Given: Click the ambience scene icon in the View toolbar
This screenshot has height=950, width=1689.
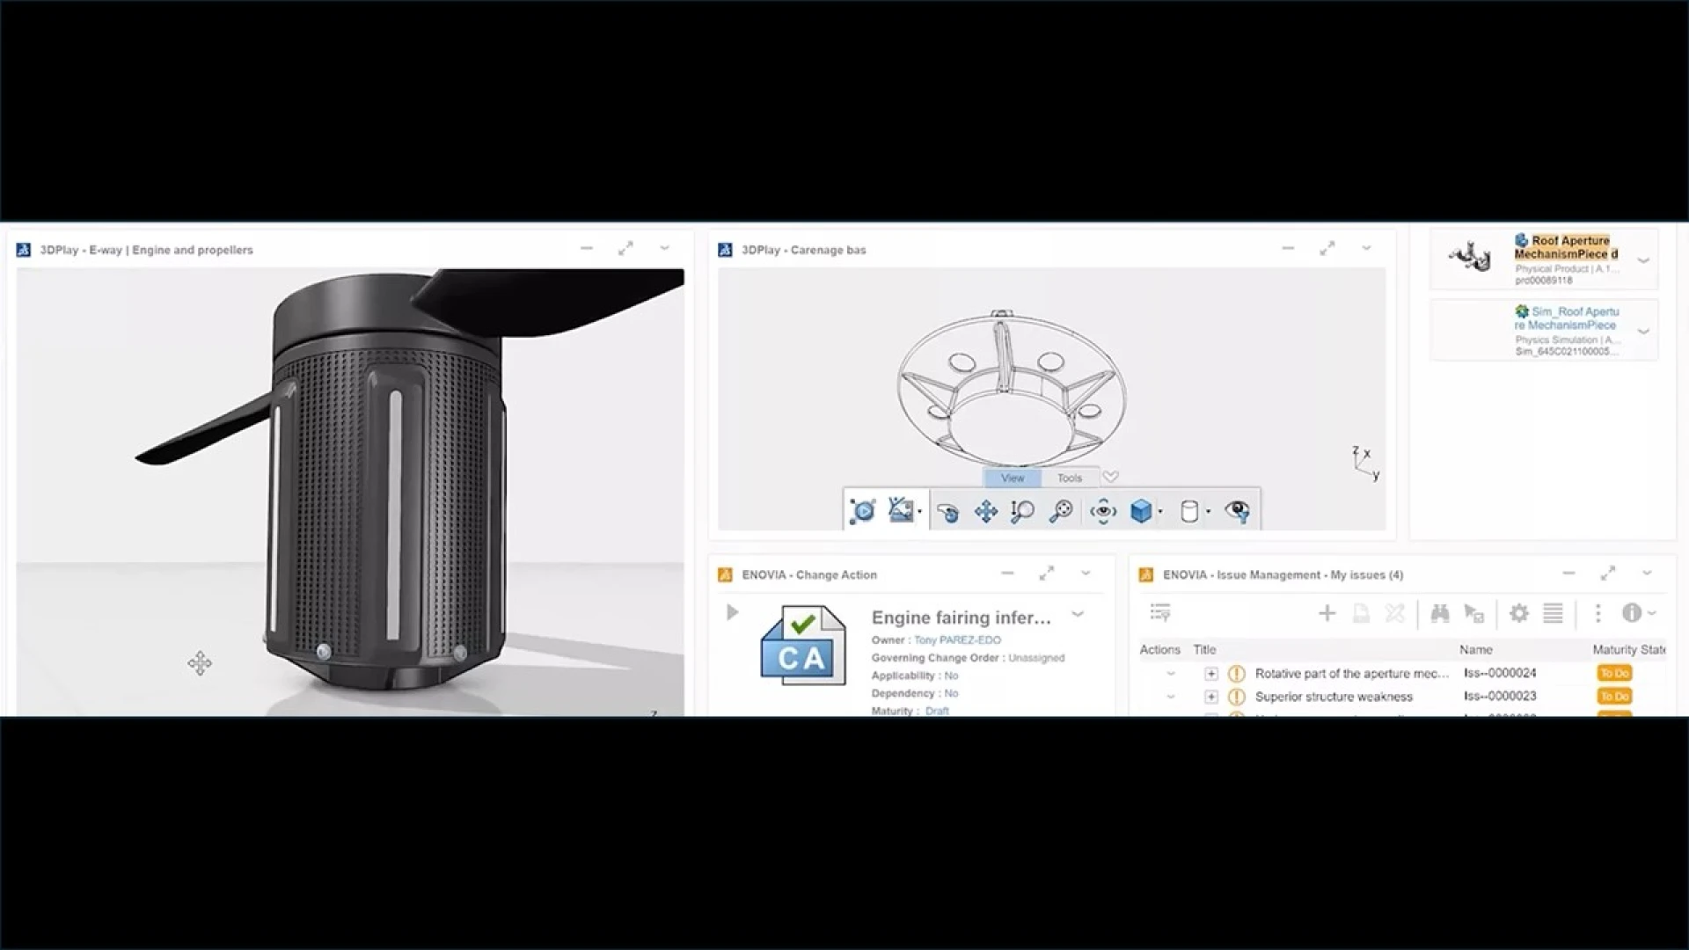Looking at the screenshot, I should tap(900, 510).
